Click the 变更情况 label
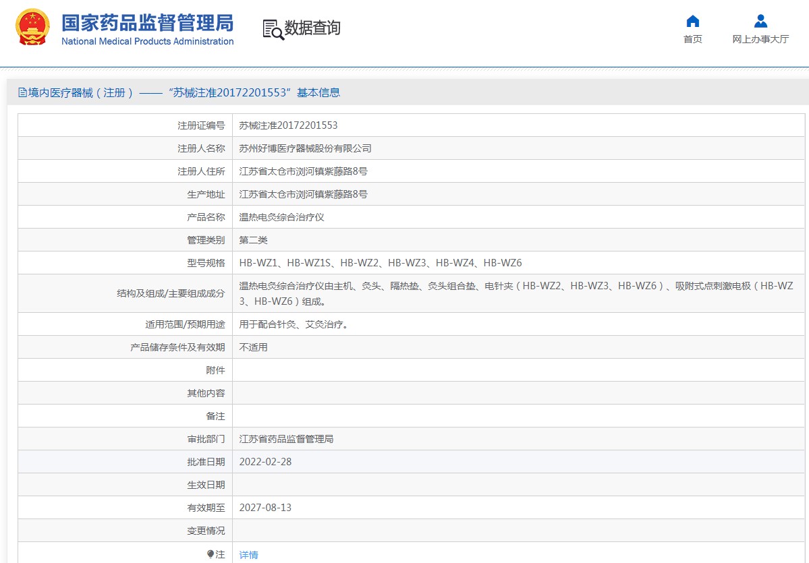The width and height of the screenshot is (809, 563). [206, 531]
